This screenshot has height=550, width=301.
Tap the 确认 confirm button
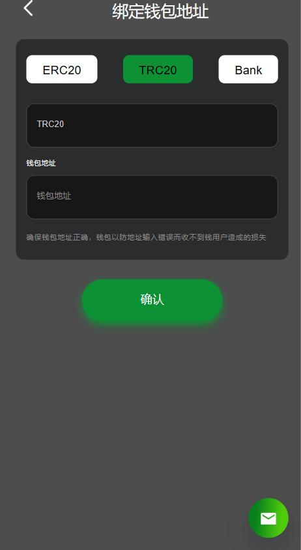(x=152, y=300)
